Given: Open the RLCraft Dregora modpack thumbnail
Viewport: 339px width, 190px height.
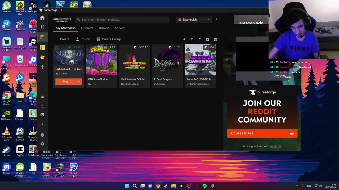Looking at the screenshot, I should click(x=167, y=60).
